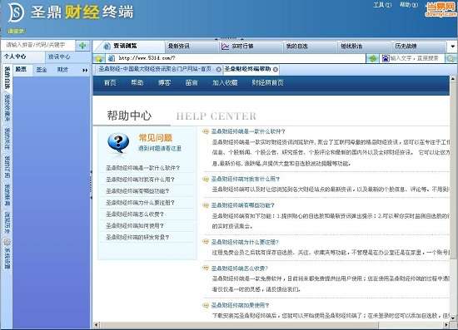Click the green plus add-stock icon
The image size is (458, 330).
coord(82,46)
